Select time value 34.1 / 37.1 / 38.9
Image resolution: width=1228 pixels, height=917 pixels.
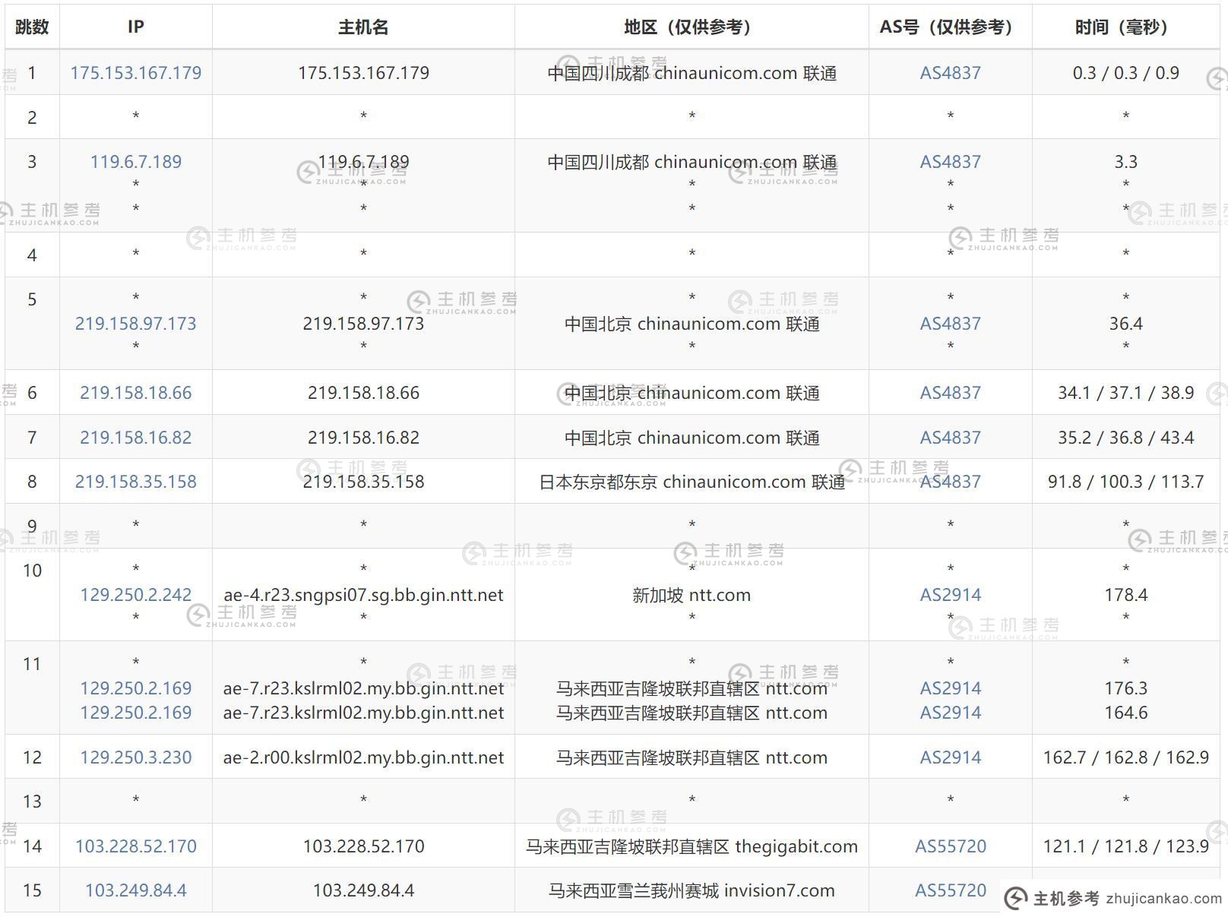pyautogui.click(x=1125, y=393)
